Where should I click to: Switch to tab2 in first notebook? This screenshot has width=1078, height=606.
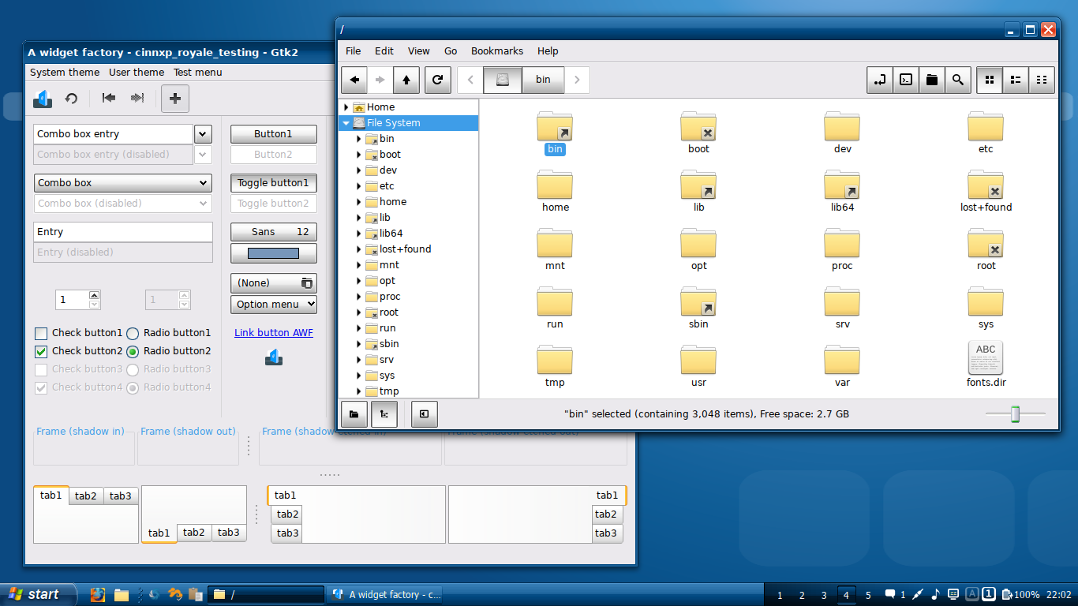pyautogui.click(x=86, y=496)
